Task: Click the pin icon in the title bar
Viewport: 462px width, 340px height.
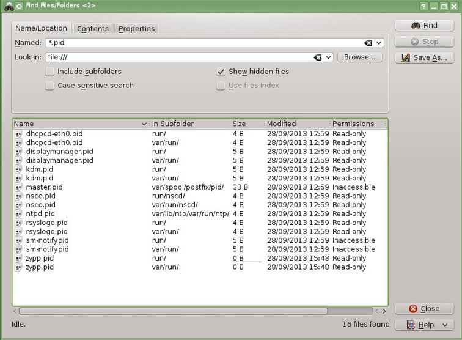Action: tap(20, 6)
